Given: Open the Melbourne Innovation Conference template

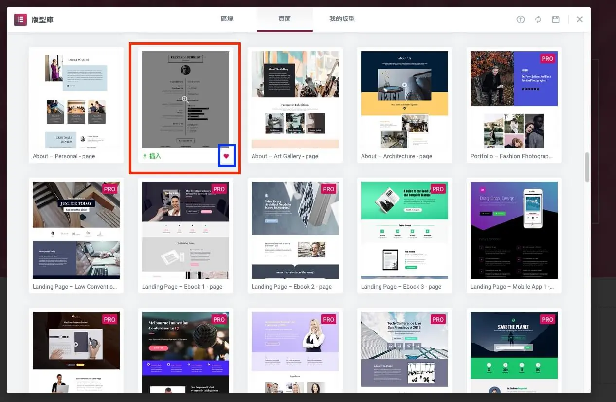Looking at the screenshot, I should pos(185,352).
